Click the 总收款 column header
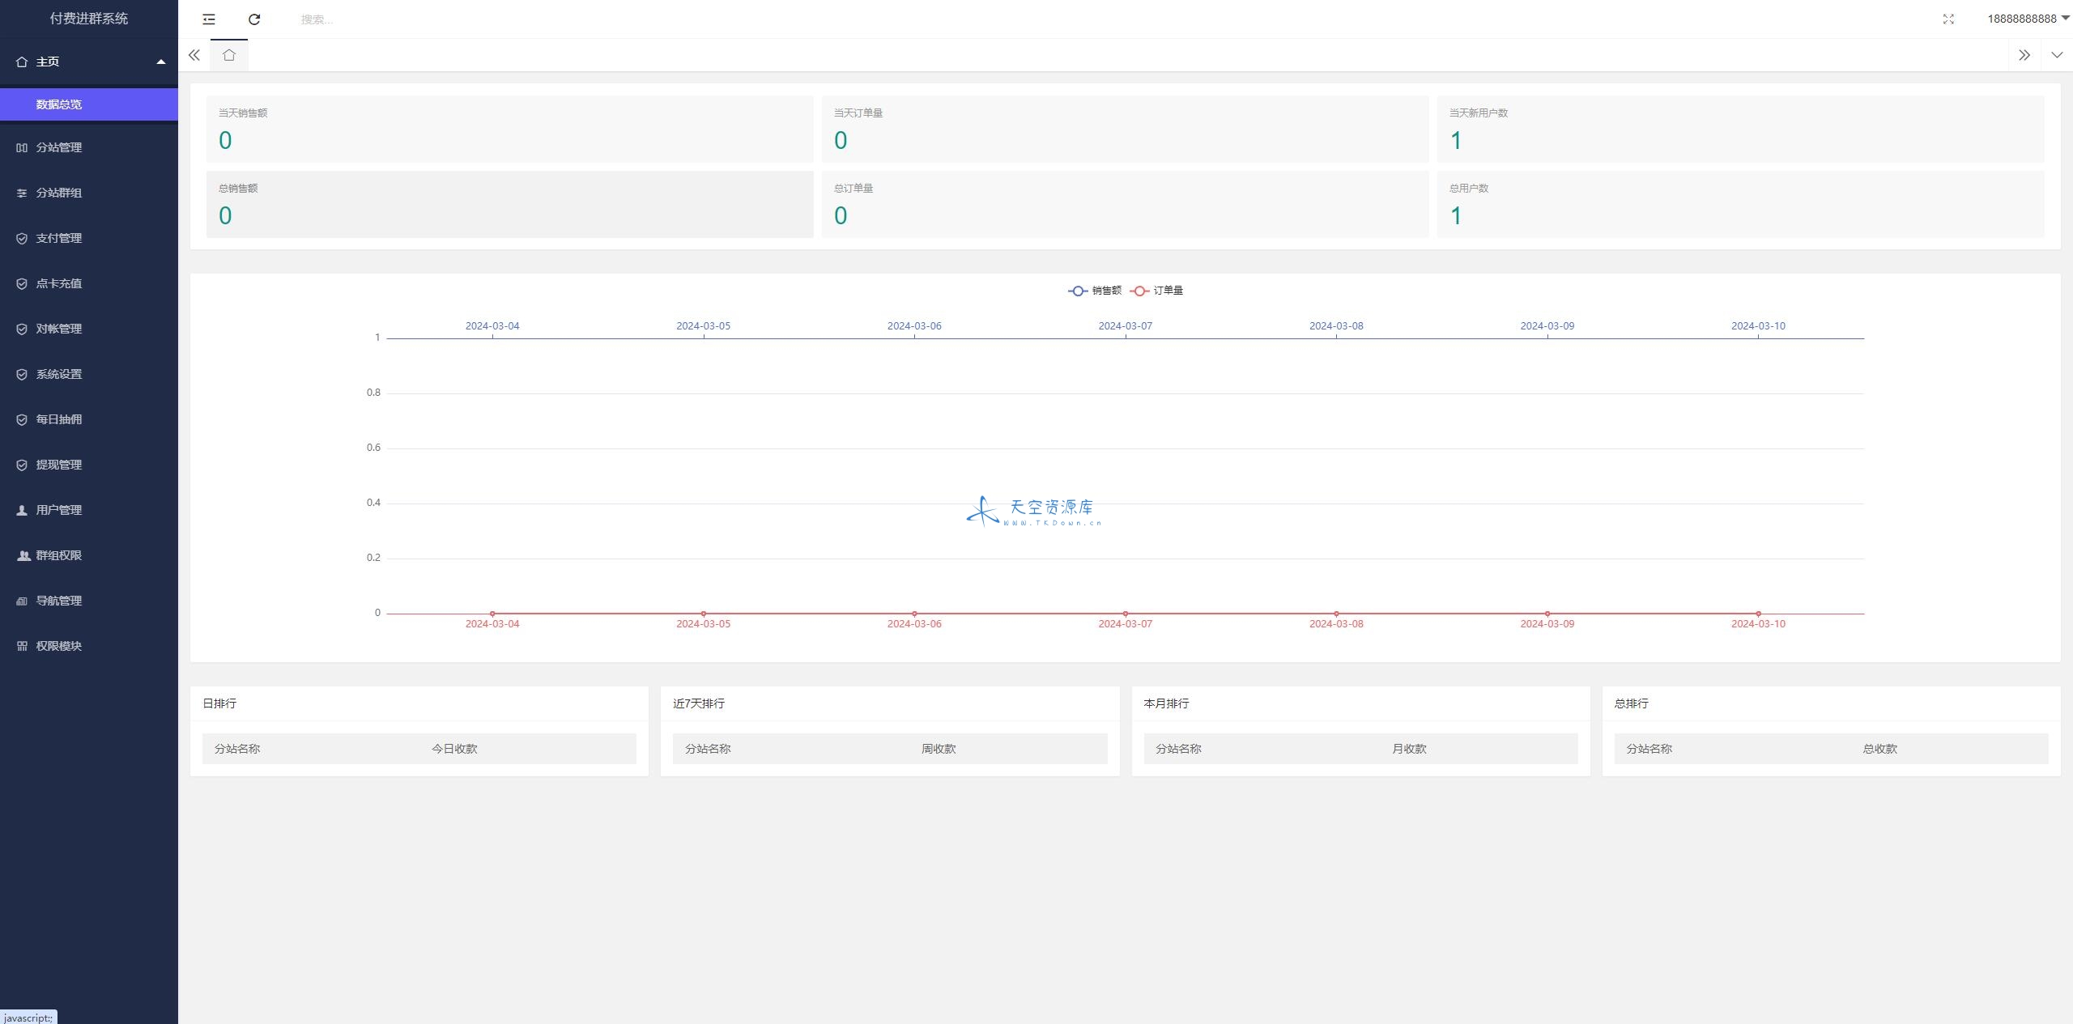The image size is (2073, 1024). 1879,749
